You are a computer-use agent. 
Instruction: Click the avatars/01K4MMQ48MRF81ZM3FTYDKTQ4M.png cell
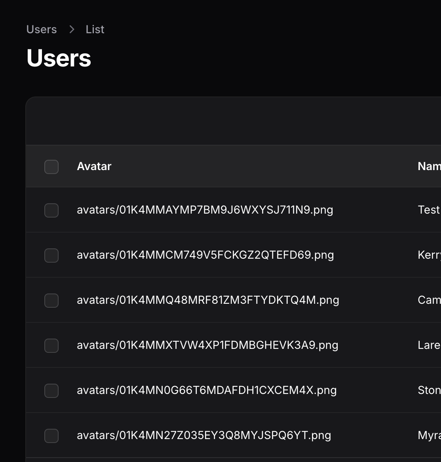pos(208,300)
